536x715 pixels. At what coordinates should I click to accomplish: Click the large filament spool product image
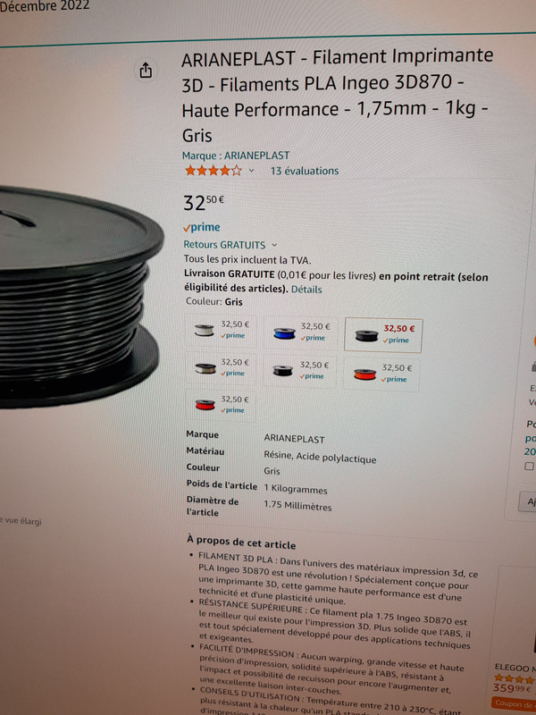coord(80,297)
